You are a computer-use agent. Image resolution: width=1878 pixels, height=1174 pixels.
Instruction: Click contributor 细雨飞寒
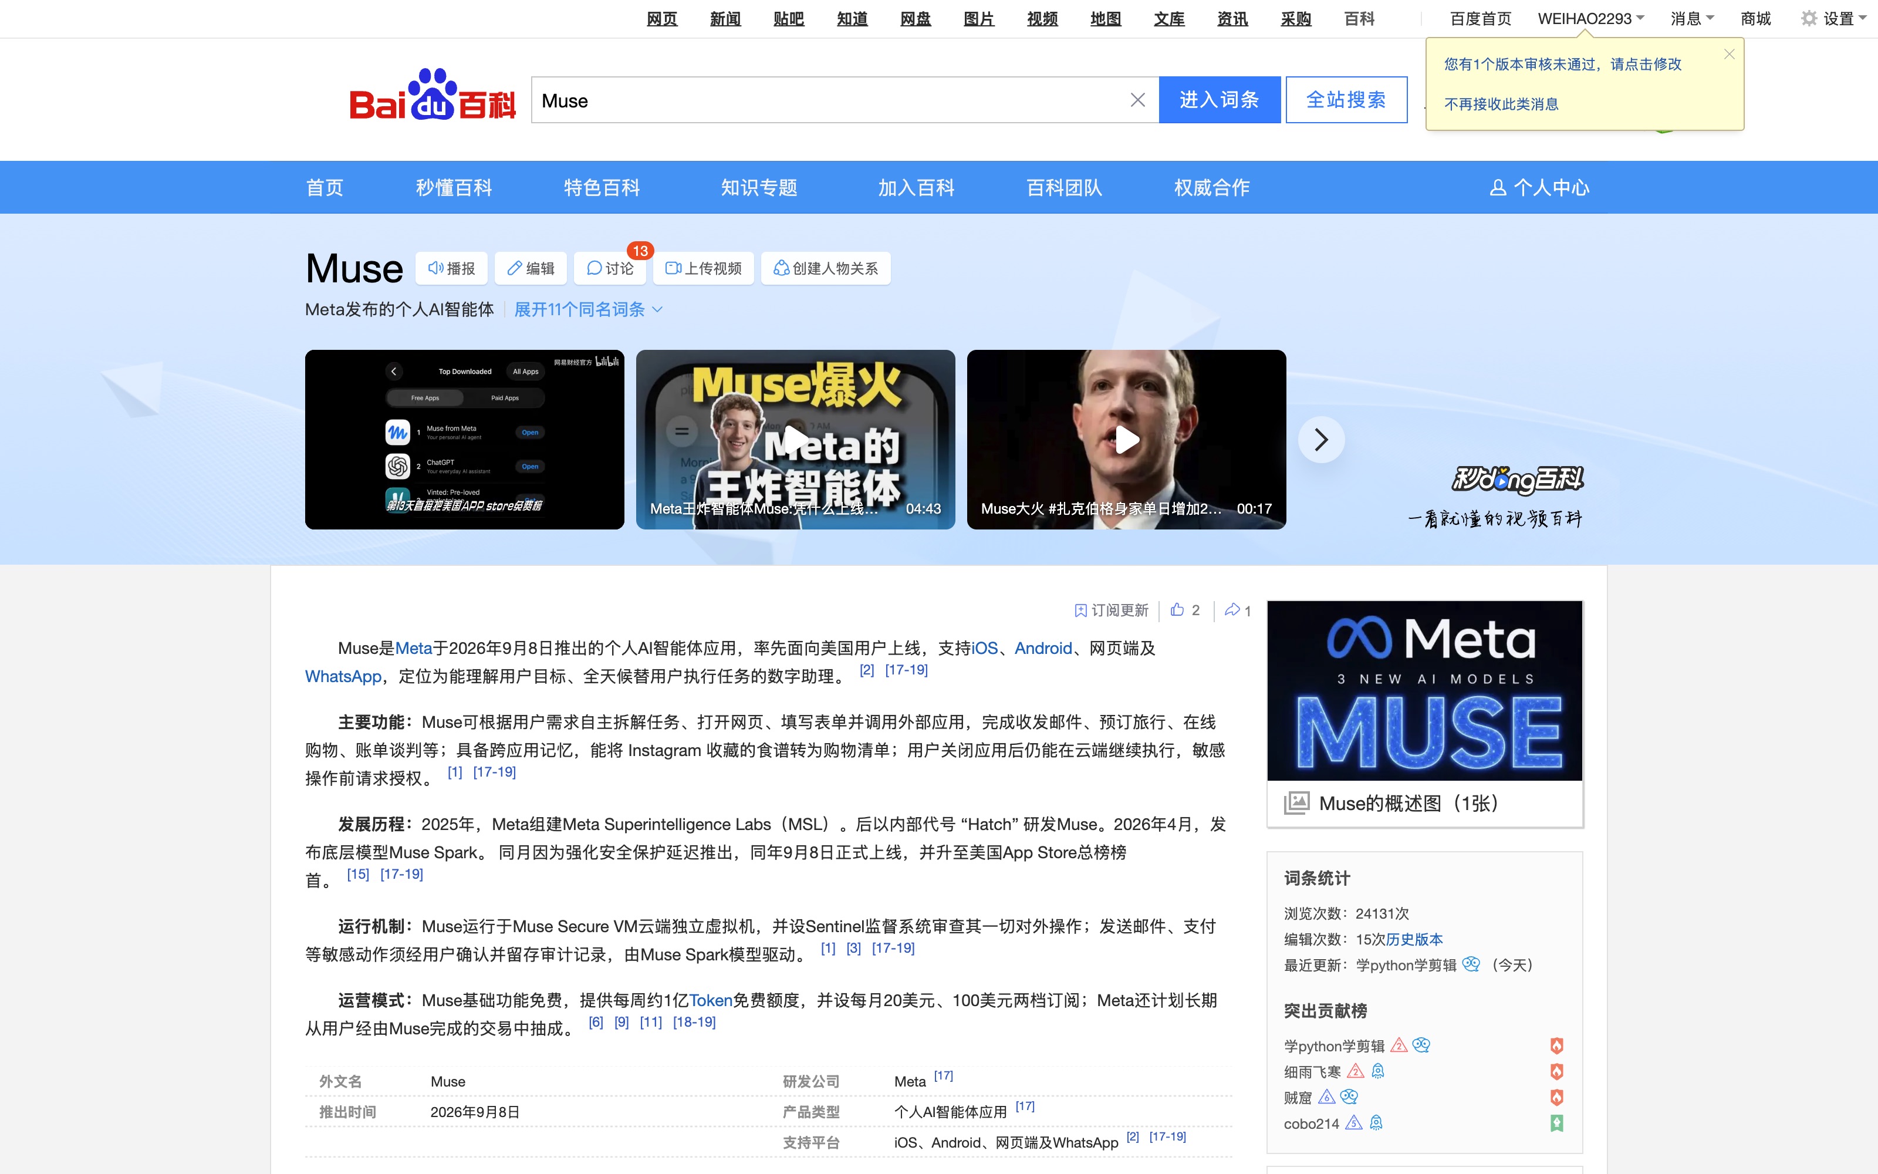tap(1312, 1072)
